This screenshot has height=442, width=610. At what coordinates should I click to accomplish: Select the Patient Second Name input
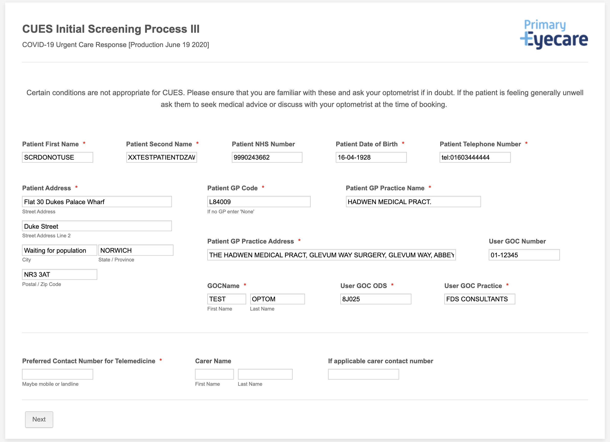[x=161, y=157]
